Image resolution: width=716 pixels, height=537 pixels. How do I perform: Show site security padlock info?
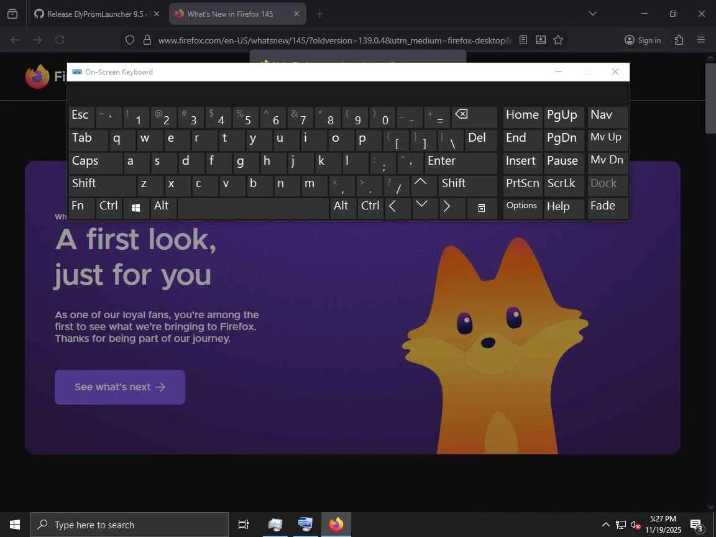point(147,40)
